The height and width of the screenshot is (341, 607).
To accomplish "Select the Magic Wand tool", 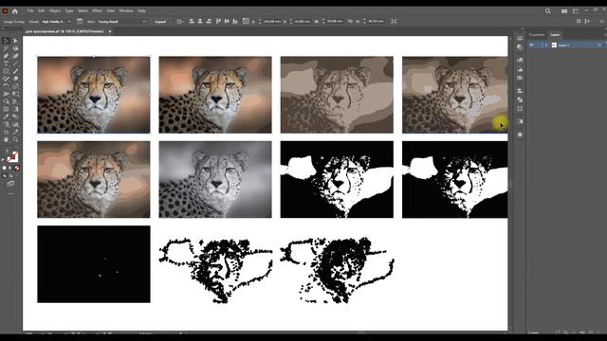I will click(x=6, y=48).
